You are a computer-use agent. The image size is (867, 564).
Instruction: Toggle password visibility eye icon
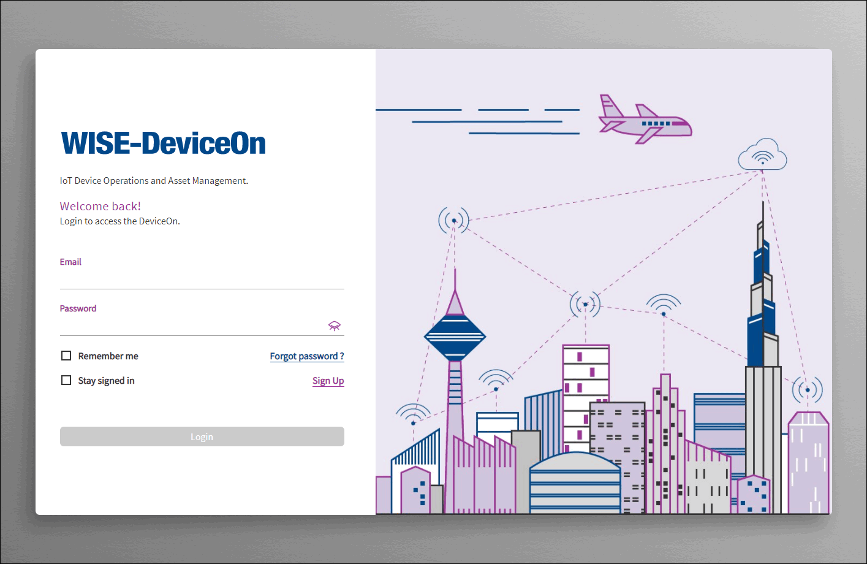334,326
